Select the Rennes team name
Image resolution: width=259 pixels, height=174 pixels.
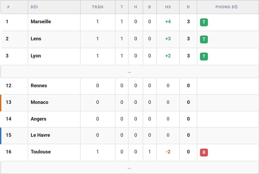tap(39, 86)
